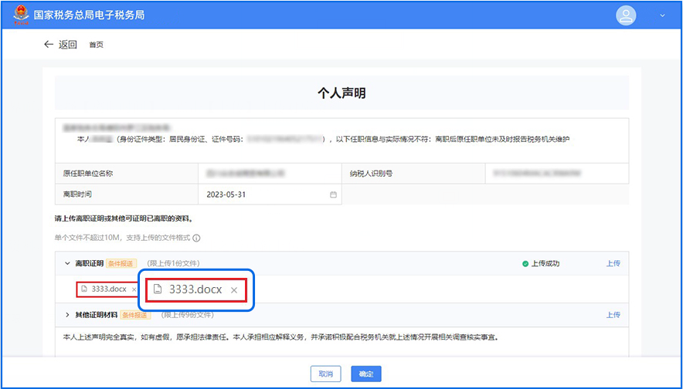Viewport: 683px width, 389px height.
Task: Expand the 其他证明材料 section
Action: tap(67, 315)
